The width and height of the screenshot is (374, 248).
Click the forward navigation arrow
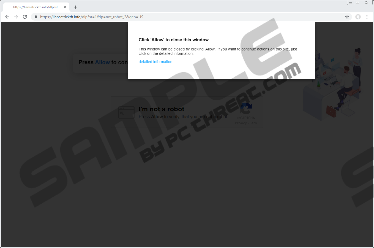pos(16,17)
